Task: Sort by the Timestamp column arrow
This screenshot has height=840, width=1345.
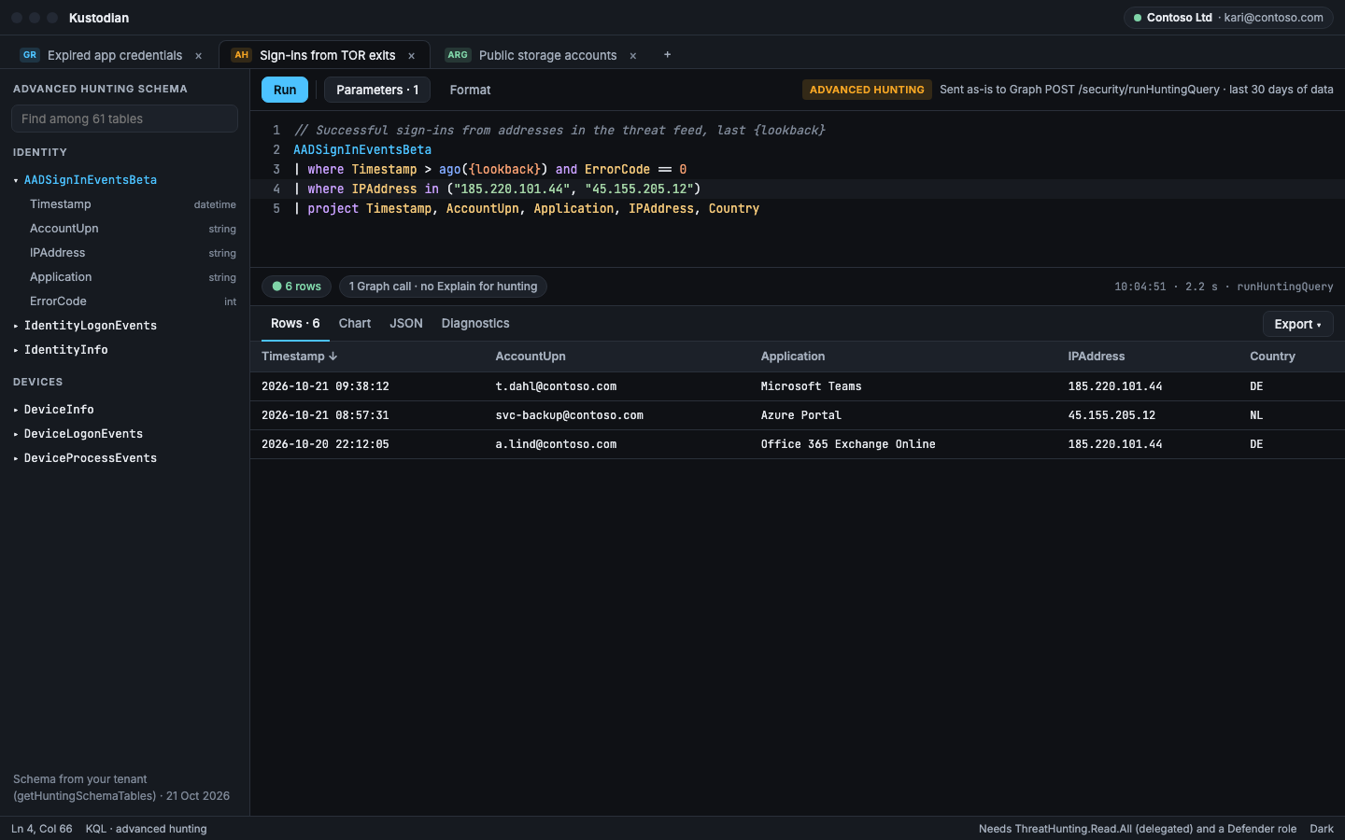Action: point(333,357)
